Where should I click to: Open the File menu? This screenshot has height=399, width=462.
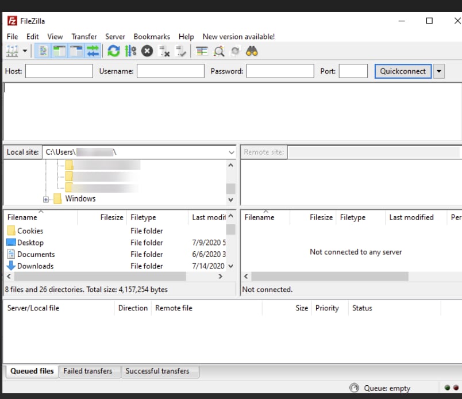coord(13,37)
